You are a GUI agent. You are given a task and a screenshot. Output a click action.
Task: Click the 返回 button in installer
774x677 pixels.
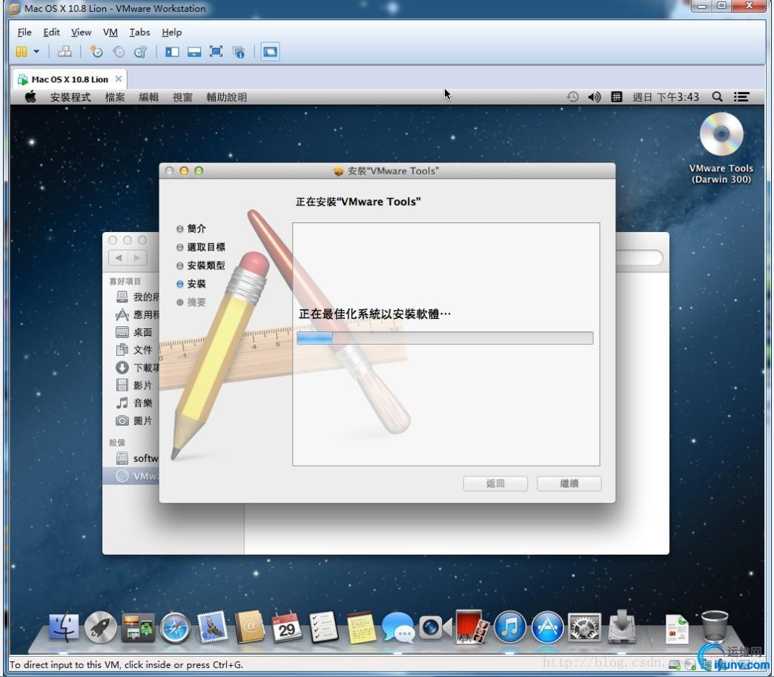point(495,483)
